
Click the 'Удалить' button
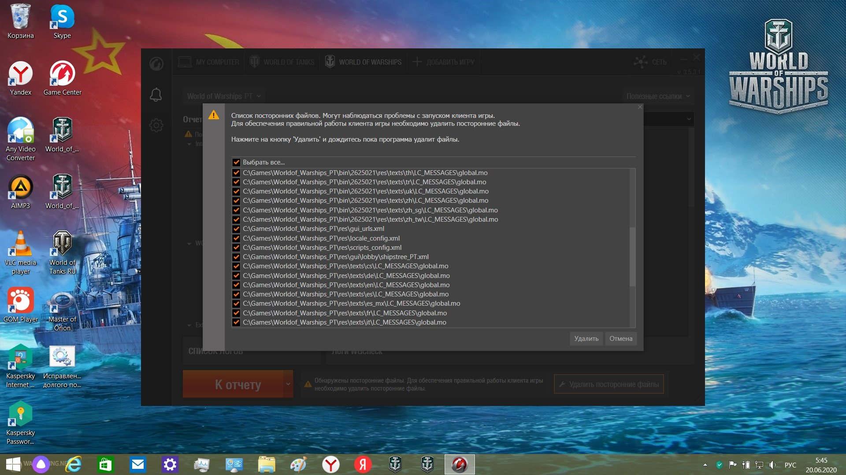586,338
